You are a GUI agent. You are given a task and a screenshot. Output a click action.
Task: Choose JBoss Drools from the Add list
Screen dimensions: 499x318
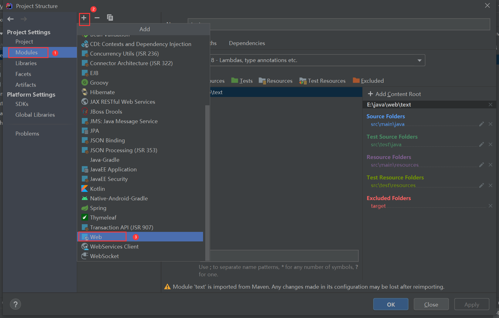point(140,112)
